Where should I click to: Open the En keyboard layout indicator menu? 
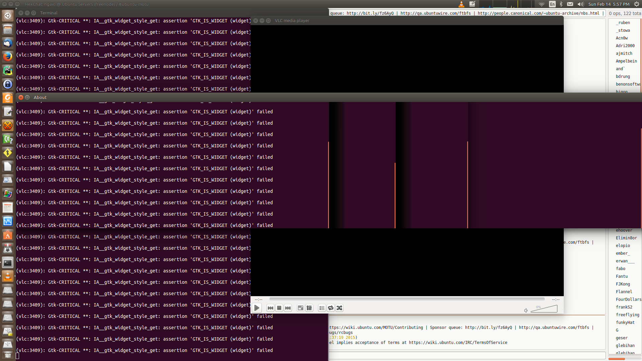click(x=552, y=4)
